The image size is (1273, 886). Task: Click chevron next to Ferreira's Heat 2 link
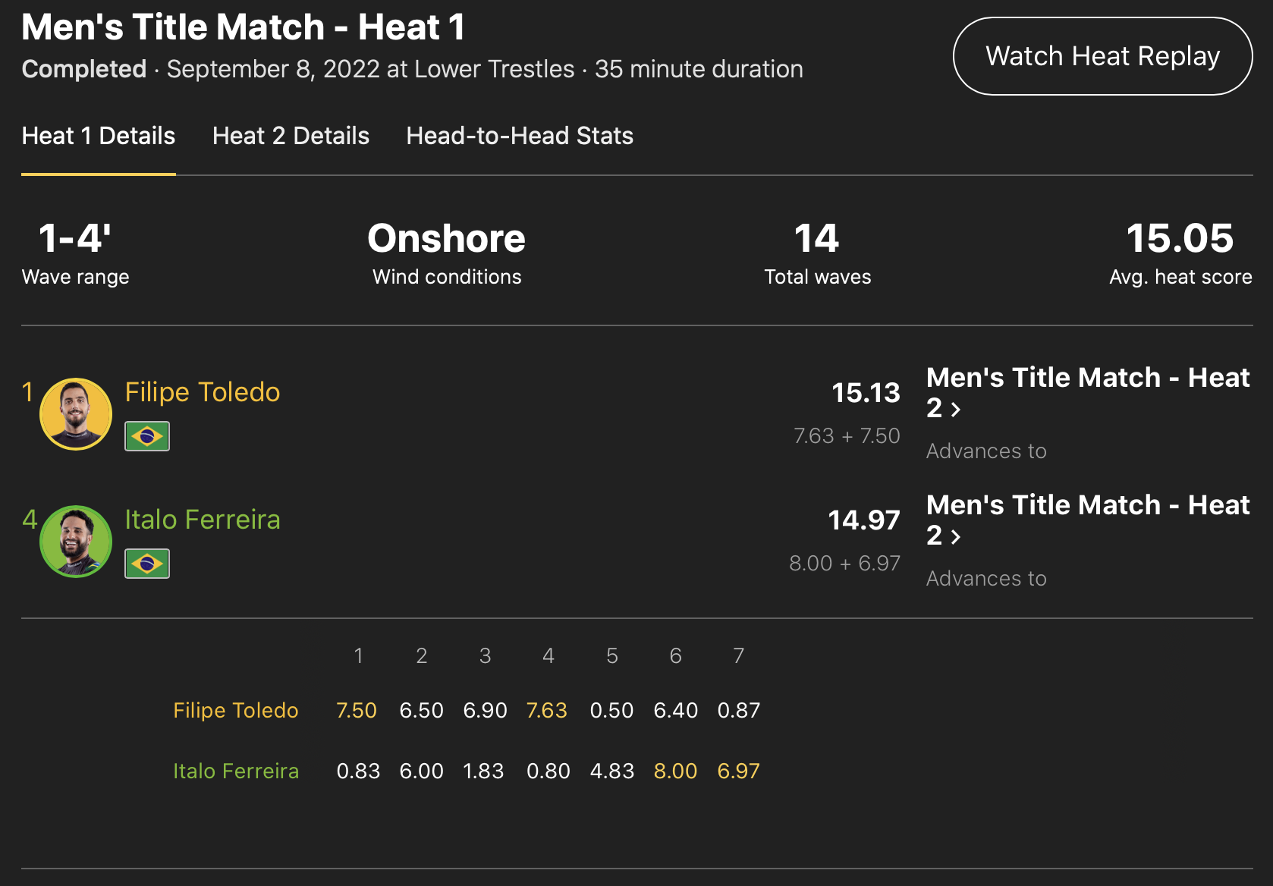point(956,537)
